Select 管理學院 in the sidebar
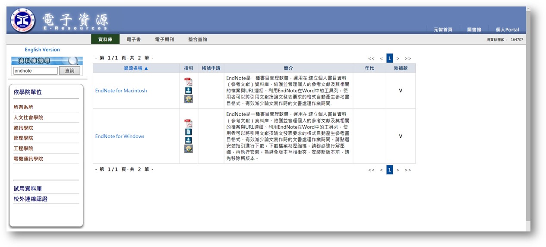The image size is (546, 247). point(23,138)
